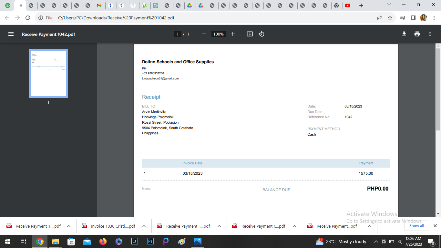Viewport: 441px width, 248px height.
Task: Zoom out the PDF with the minus icon
Action: [204, 34]
